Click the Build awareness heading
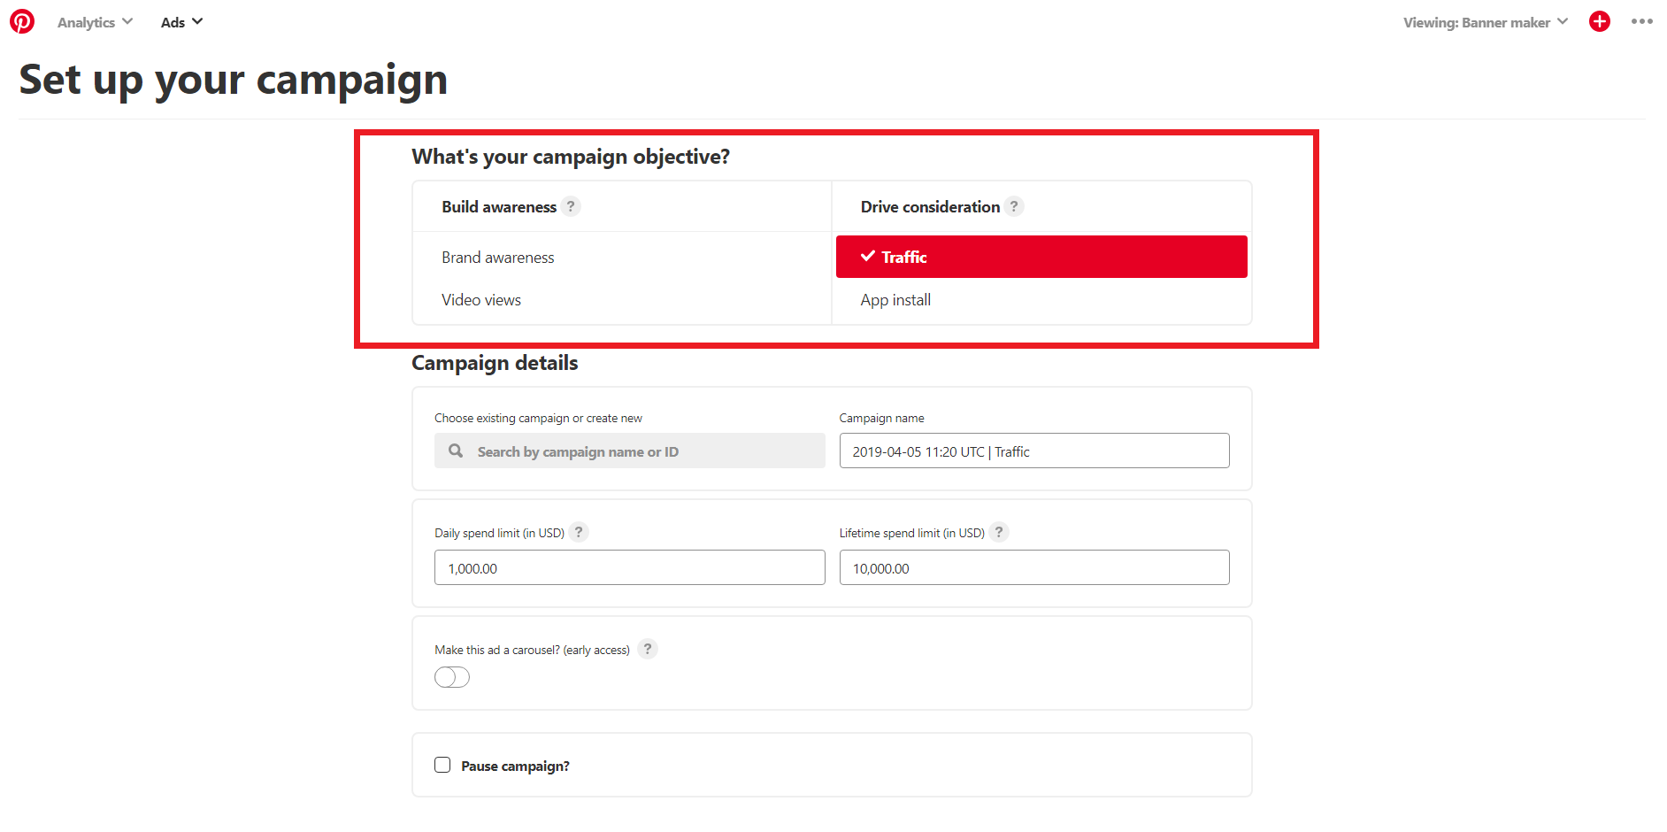The image size is (1667, 832). pos(499,206)
